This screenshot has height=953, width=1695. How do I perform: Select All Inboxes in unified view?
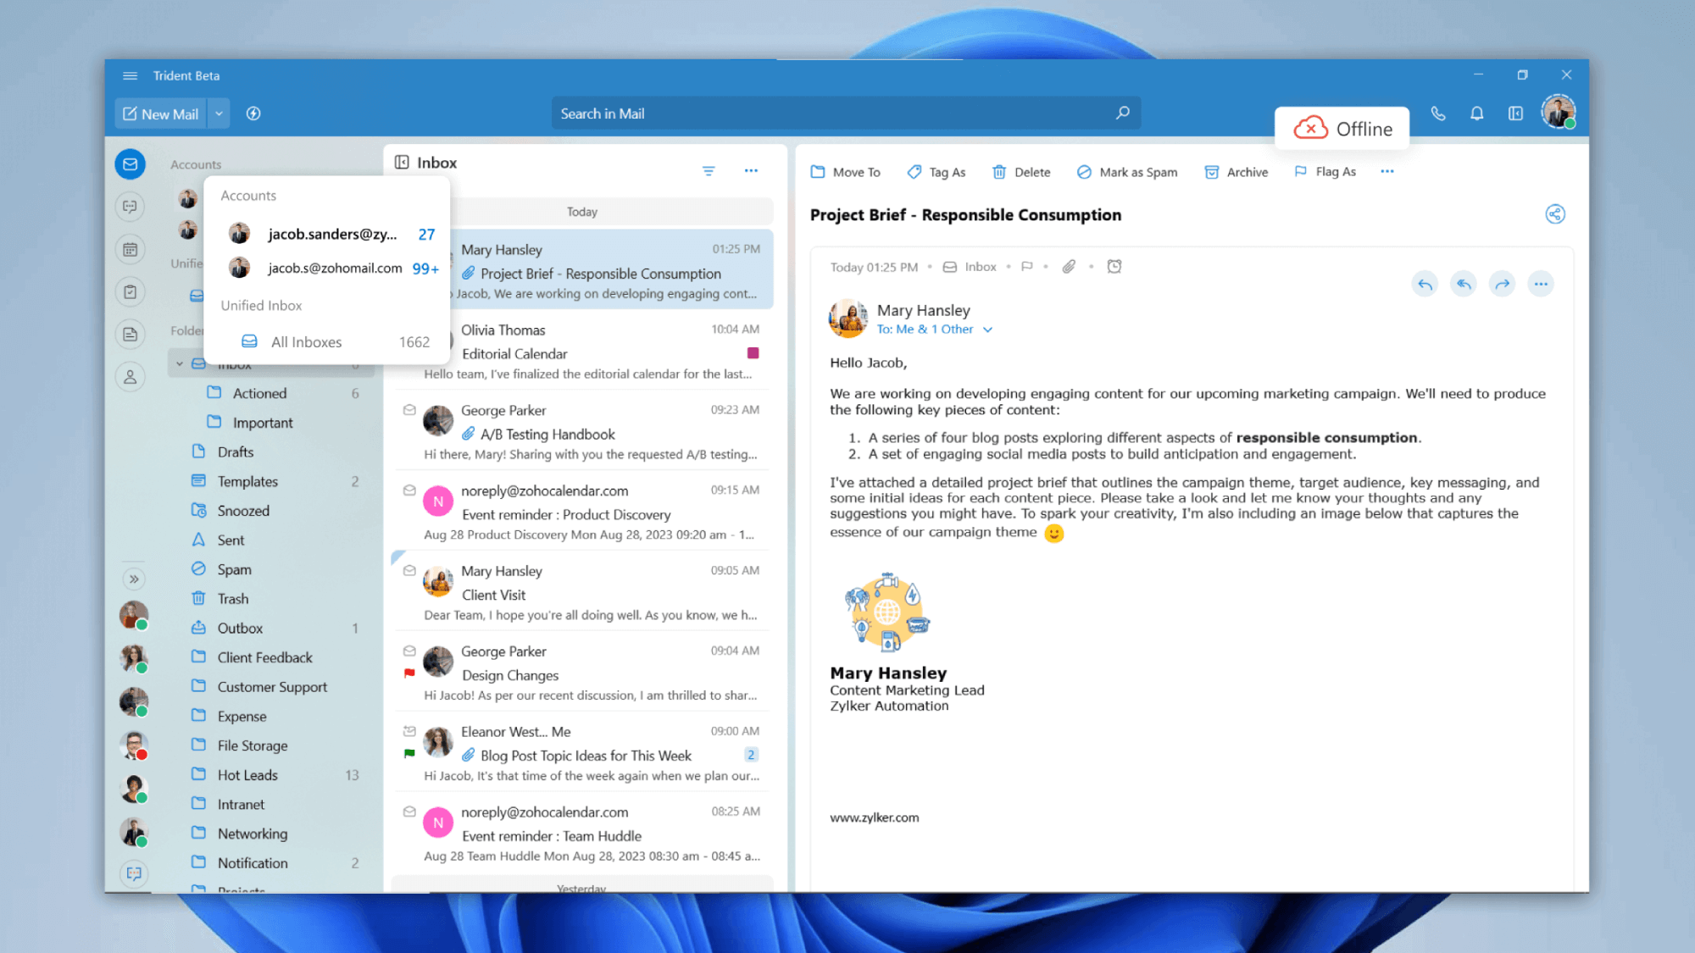305,341
